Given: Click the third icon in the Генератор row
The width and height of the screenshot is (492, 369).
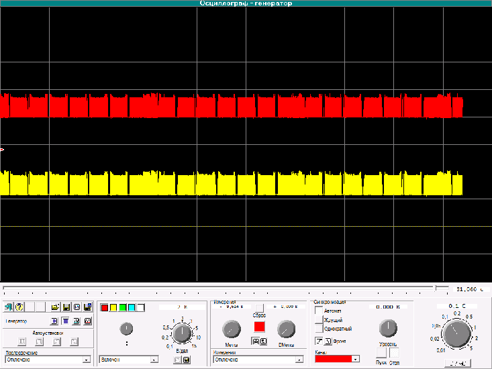Looking at the screenshot, I should [77, 321].
